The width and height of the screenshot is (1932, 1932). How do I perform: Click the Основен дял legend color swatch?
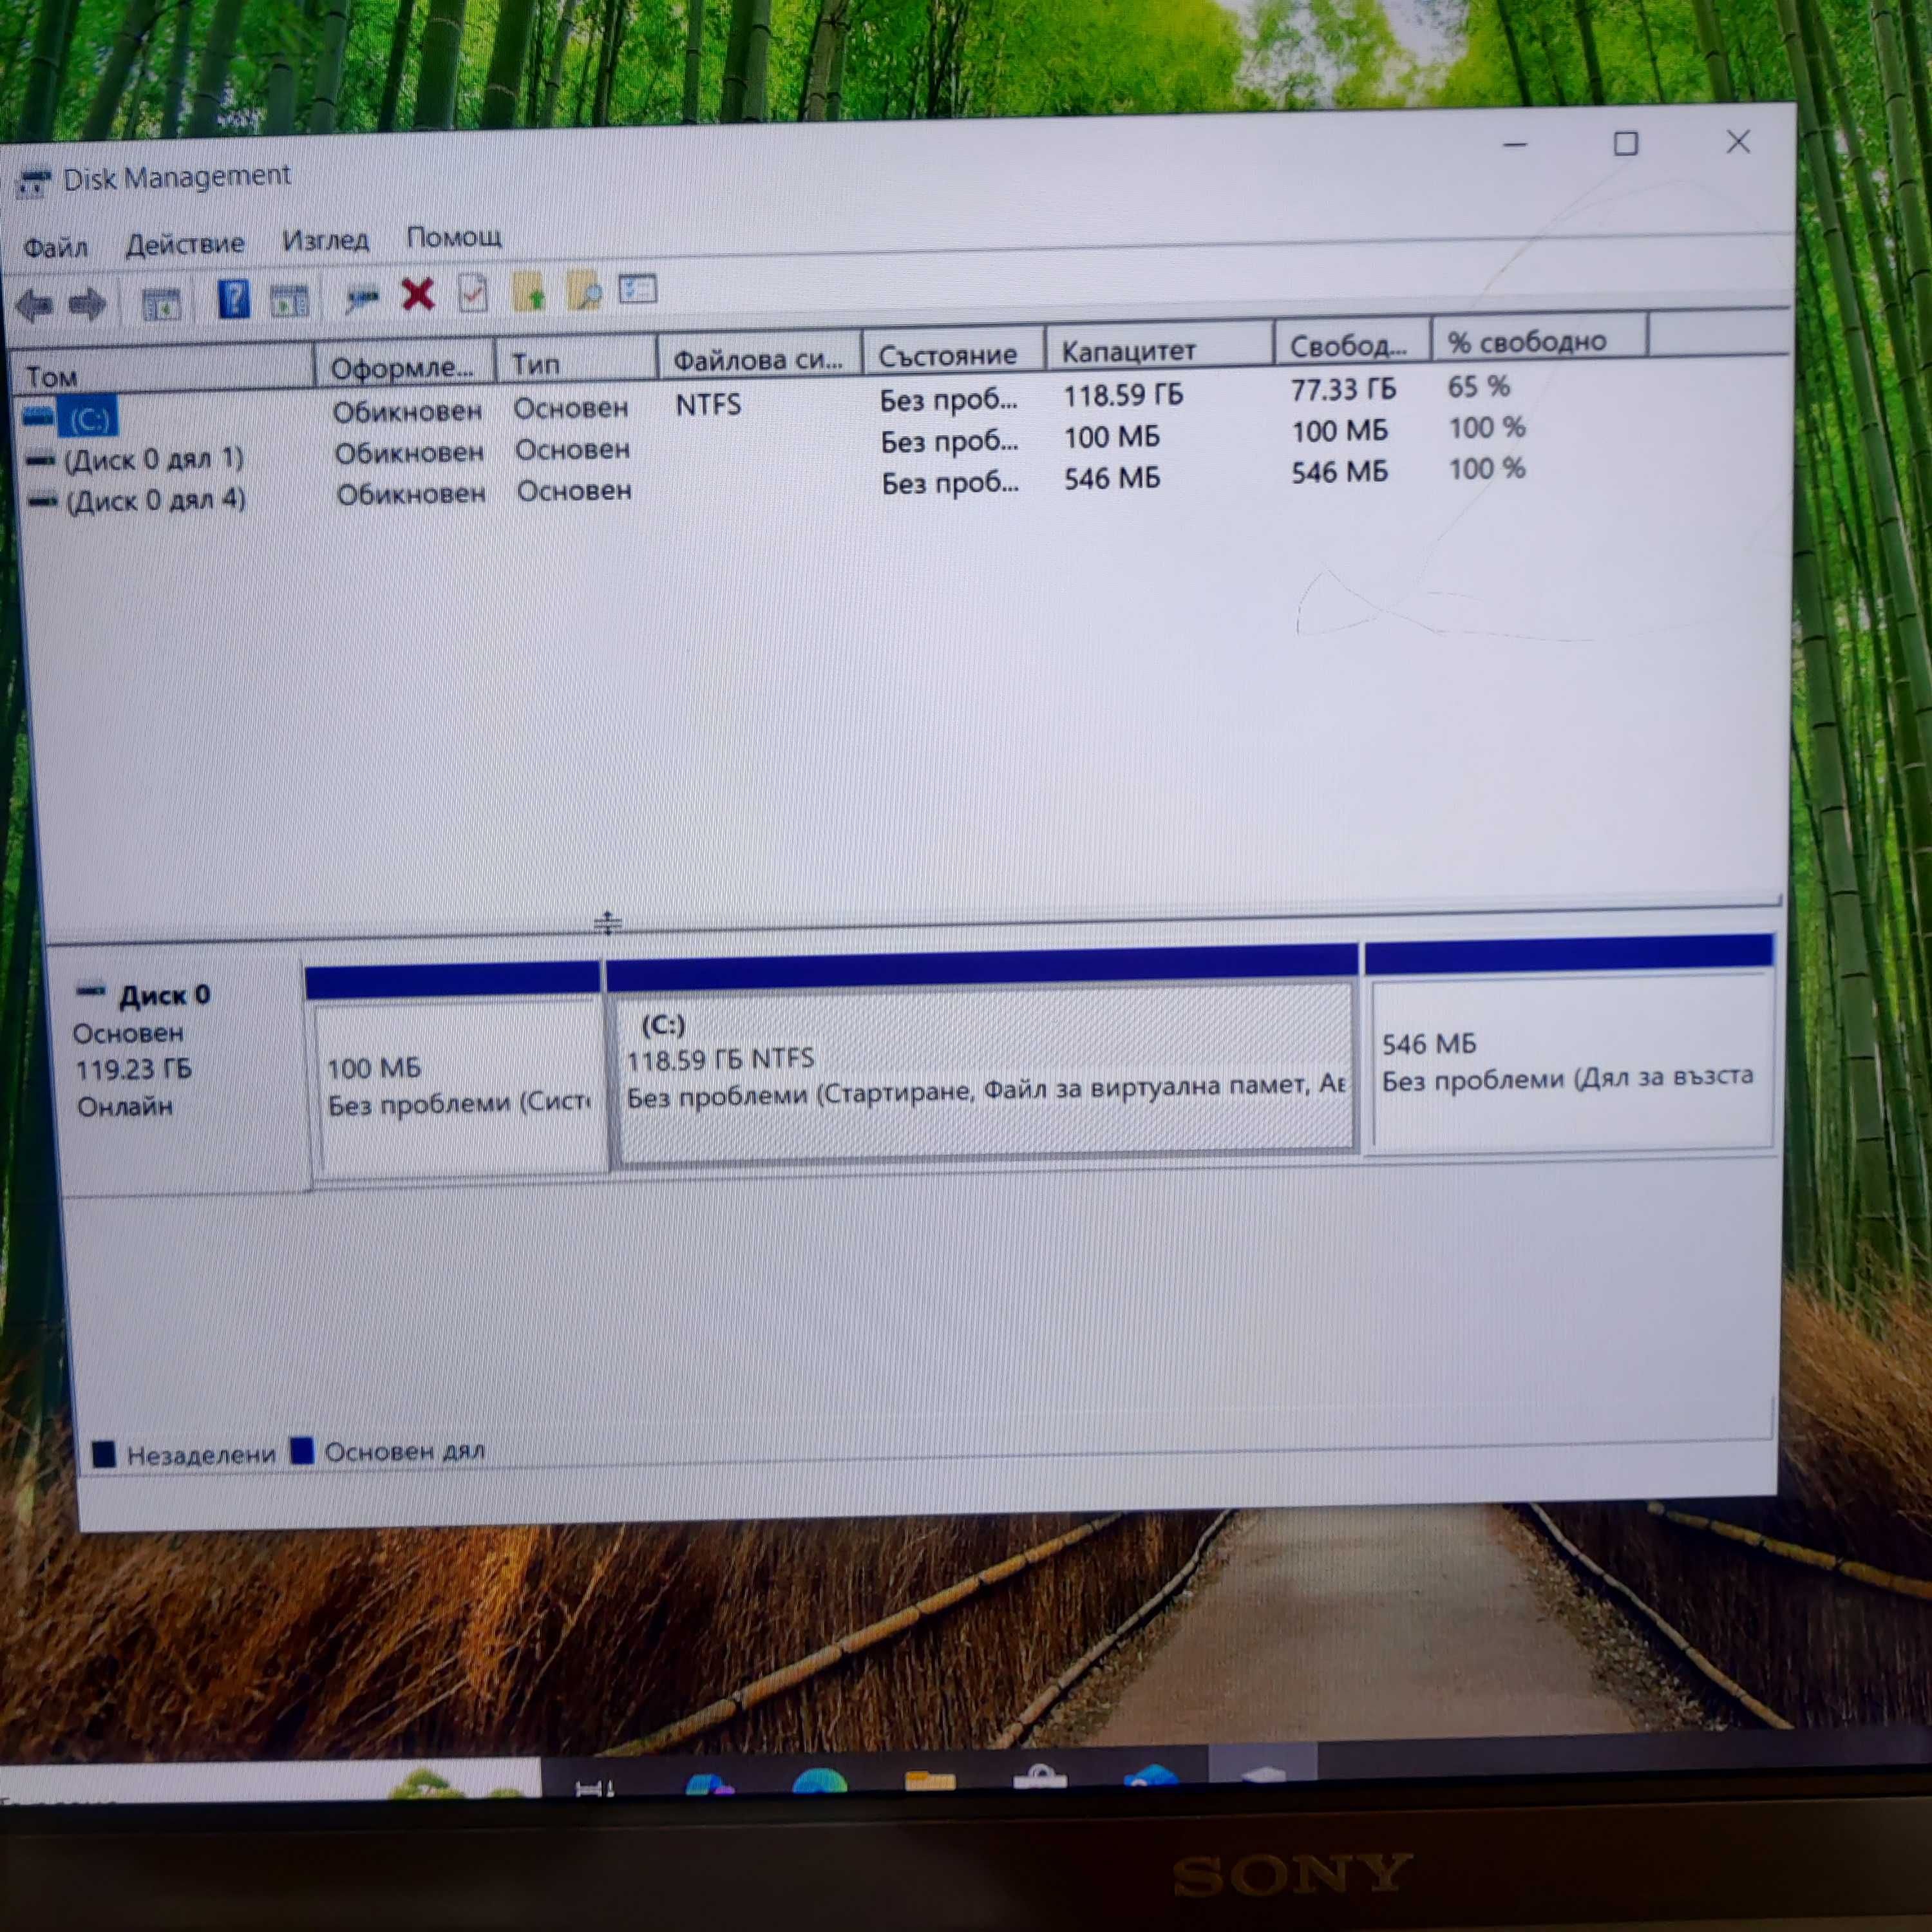pos(302,1450)
